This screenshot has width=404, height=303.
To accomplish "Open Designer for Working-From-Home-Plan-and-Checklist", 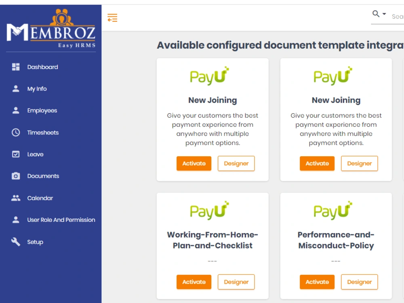I will tap(236, 282).
